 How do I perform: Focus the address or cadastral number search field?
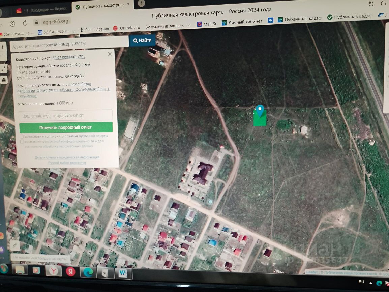(x=69, y=45)
